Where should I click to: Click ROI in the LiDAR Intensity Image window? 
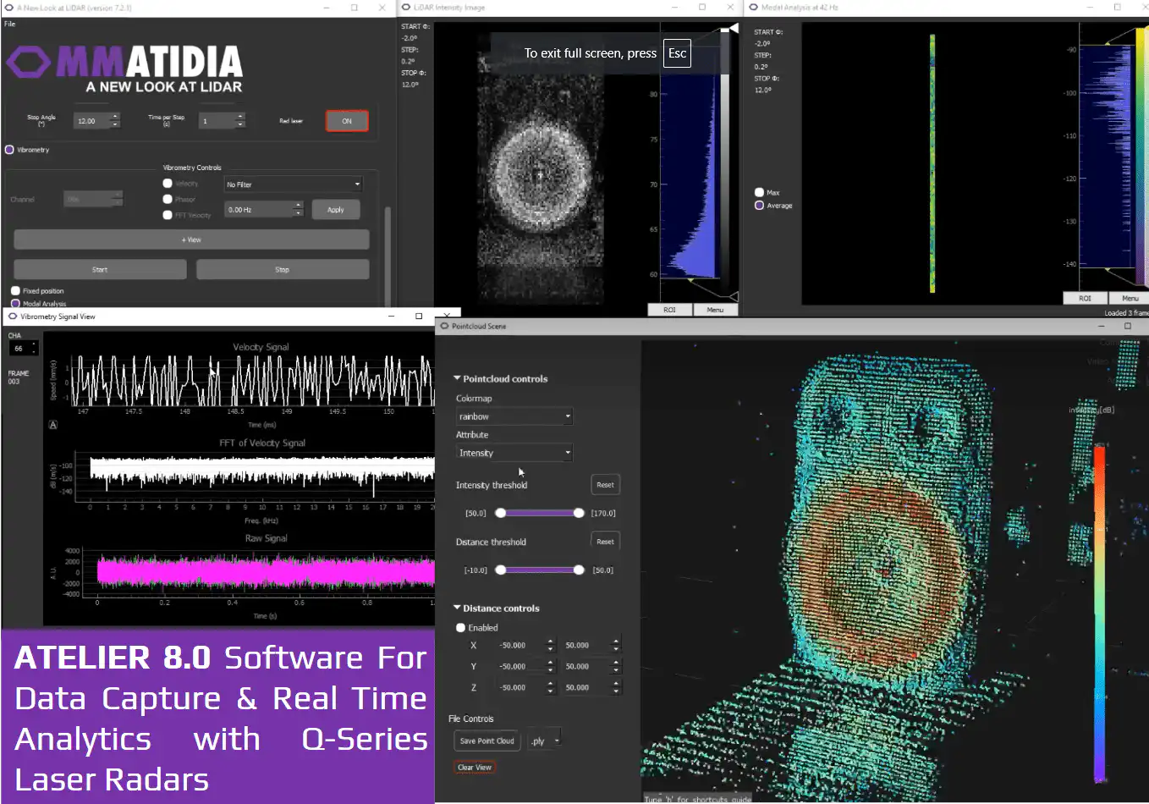click(669, 310)
